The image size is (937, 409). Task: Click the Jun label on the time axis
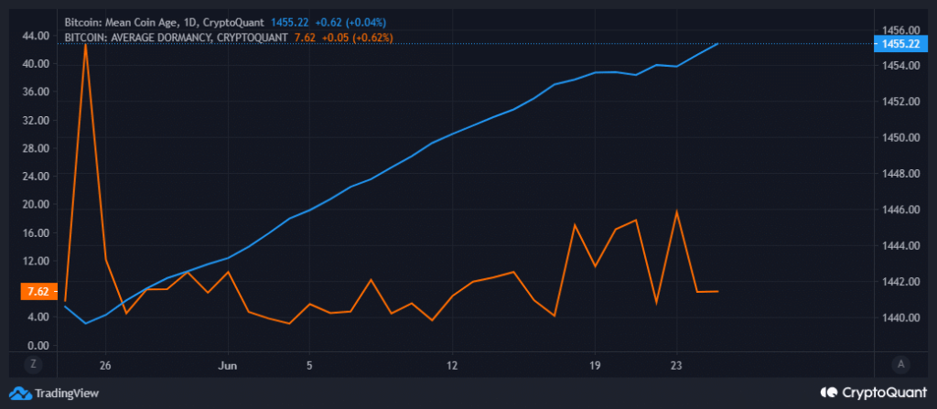229,363
